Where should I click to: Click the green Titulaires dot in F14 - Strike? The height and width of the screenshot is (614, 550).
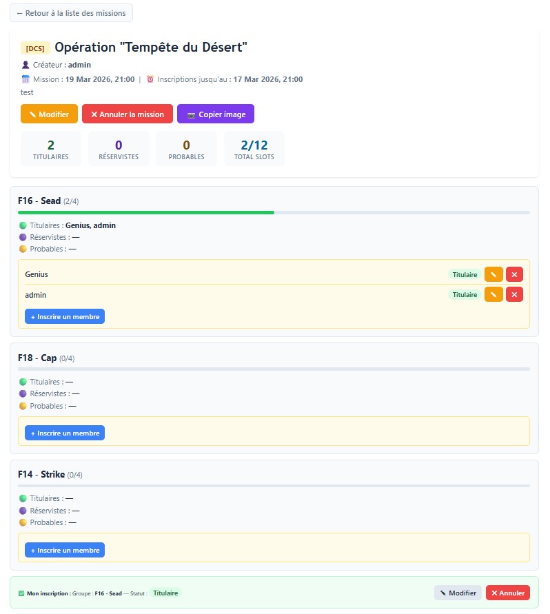(x=23, y=498)
